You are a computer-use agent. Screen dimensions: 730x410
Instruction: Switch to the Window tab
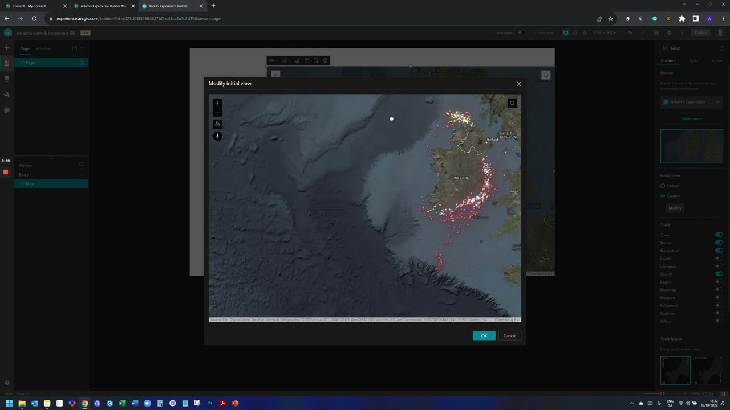click(43, 49)
